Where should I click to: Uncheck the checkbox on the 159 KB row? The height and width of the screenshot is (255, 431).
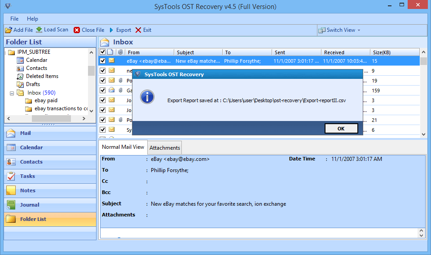pos(102,91)
